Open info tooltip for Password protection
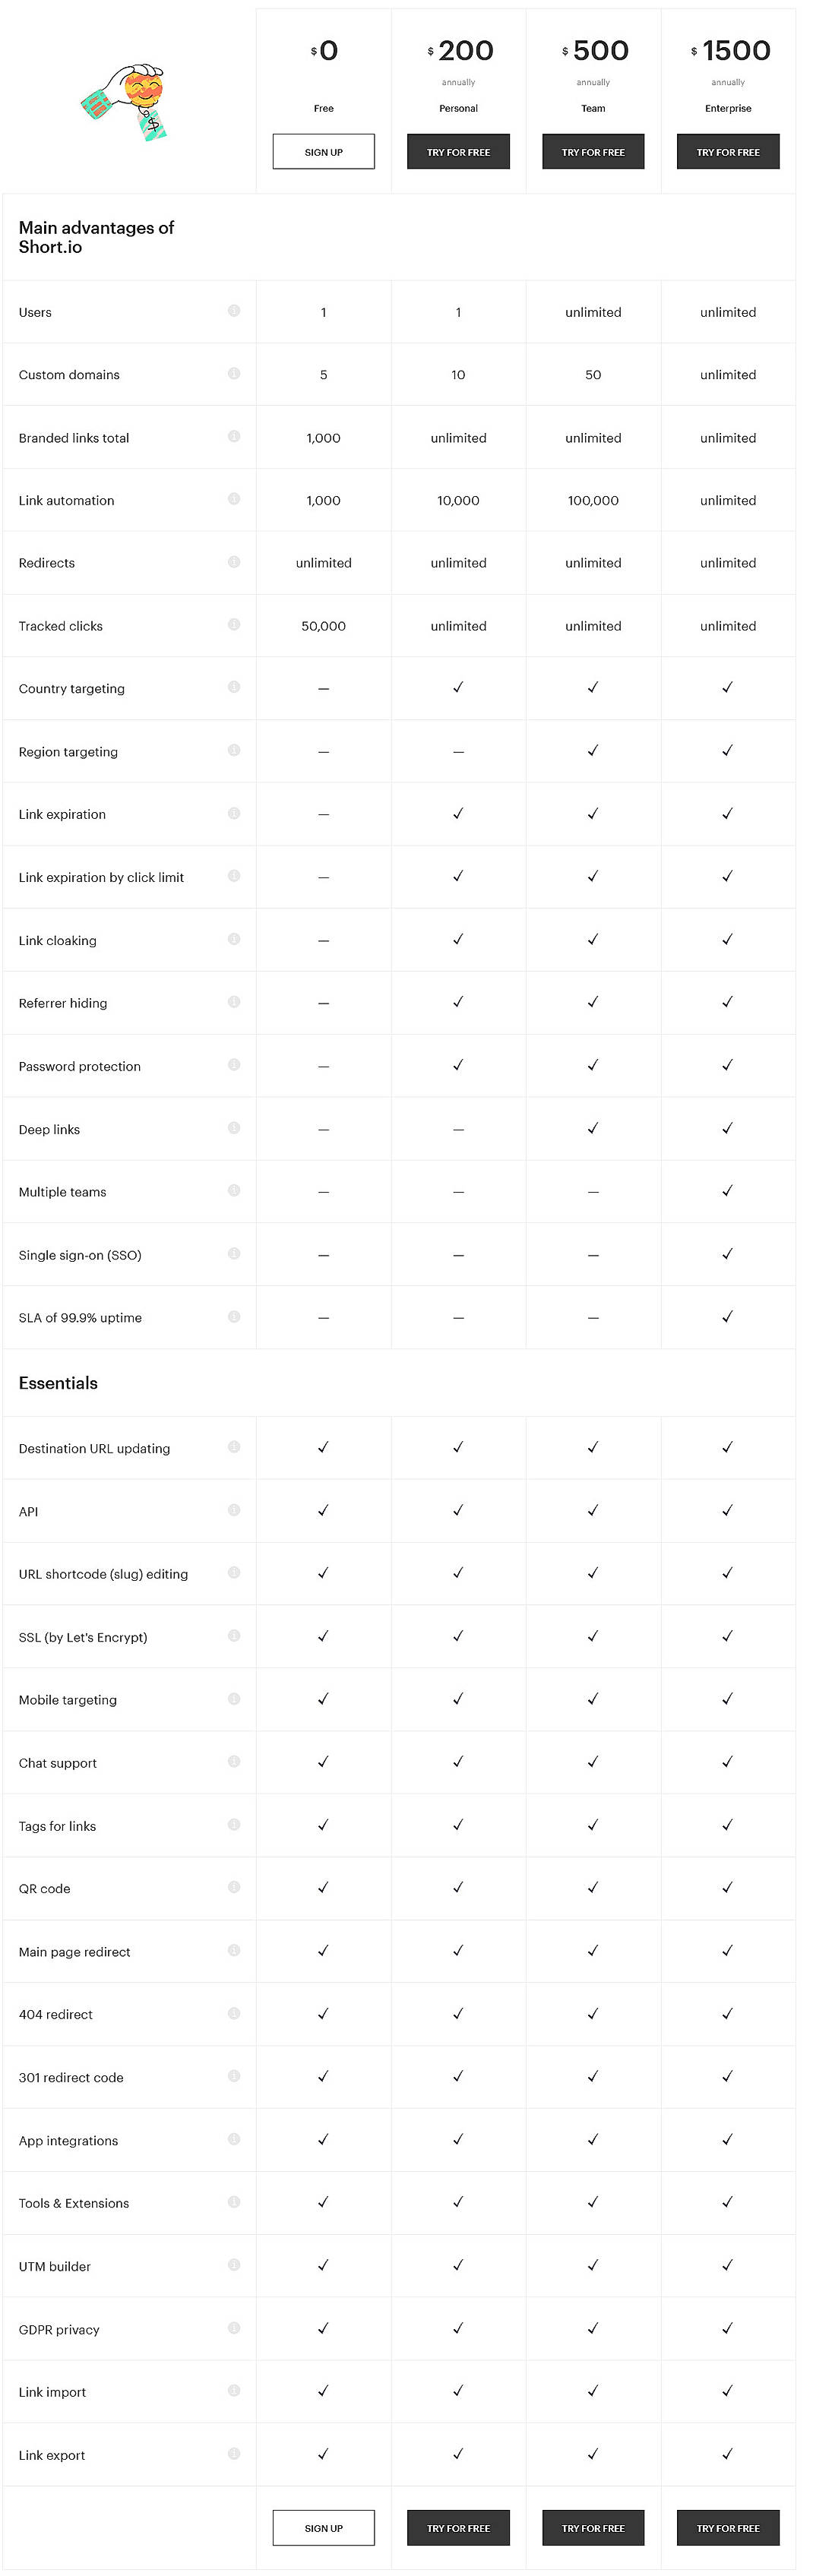The height and width of the screenshot is (2576, 813). (234, 1065)
